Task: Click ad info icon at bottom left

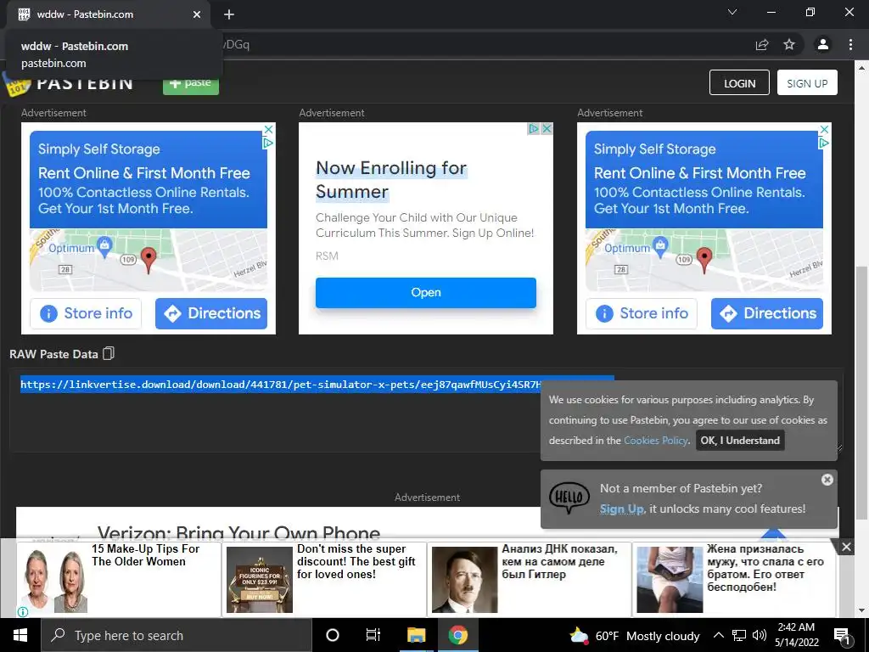Action: pos(23,612)
